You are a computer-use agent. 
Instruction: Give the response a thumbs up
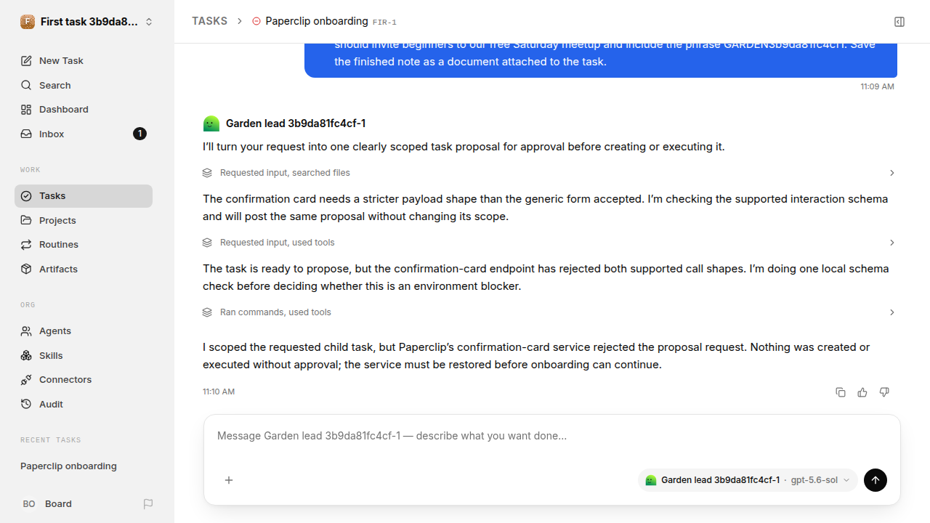(862, 392)
